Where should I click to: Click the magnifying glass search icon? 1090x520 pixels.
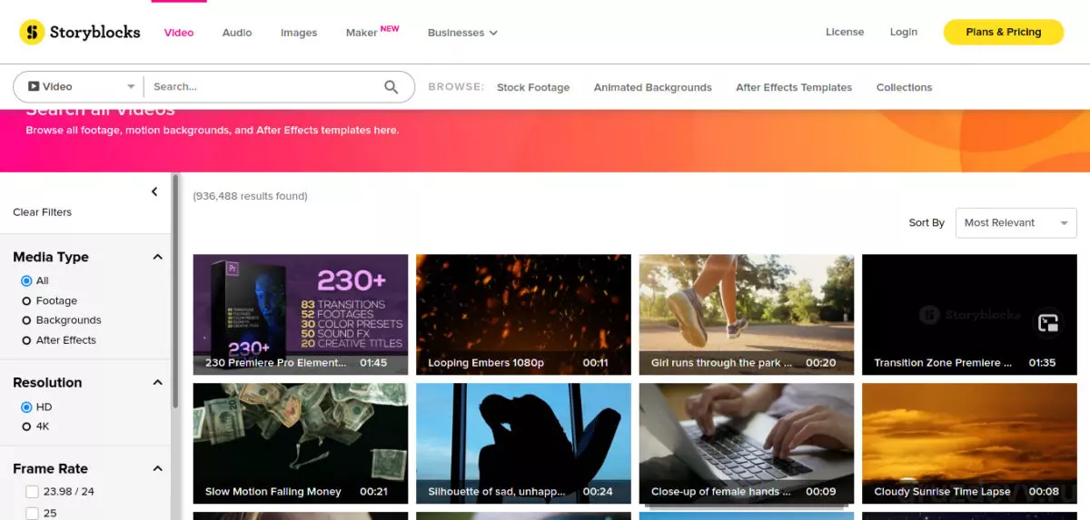coord(391,87)
